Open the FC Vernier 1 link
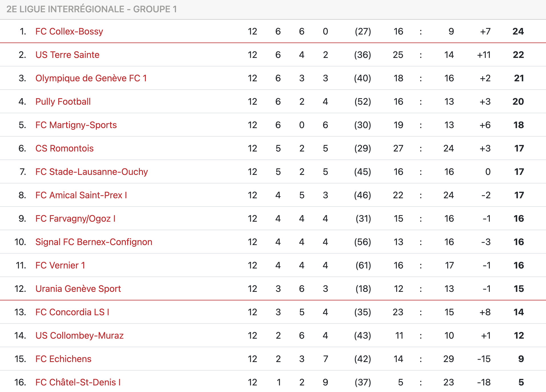546x392 pixels. (x=60, y=265)
